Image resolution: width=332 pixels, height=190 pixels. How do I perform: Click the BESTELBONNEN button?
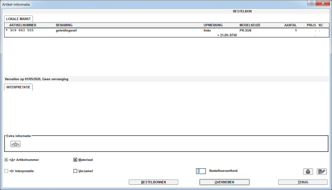pos(153,182)
